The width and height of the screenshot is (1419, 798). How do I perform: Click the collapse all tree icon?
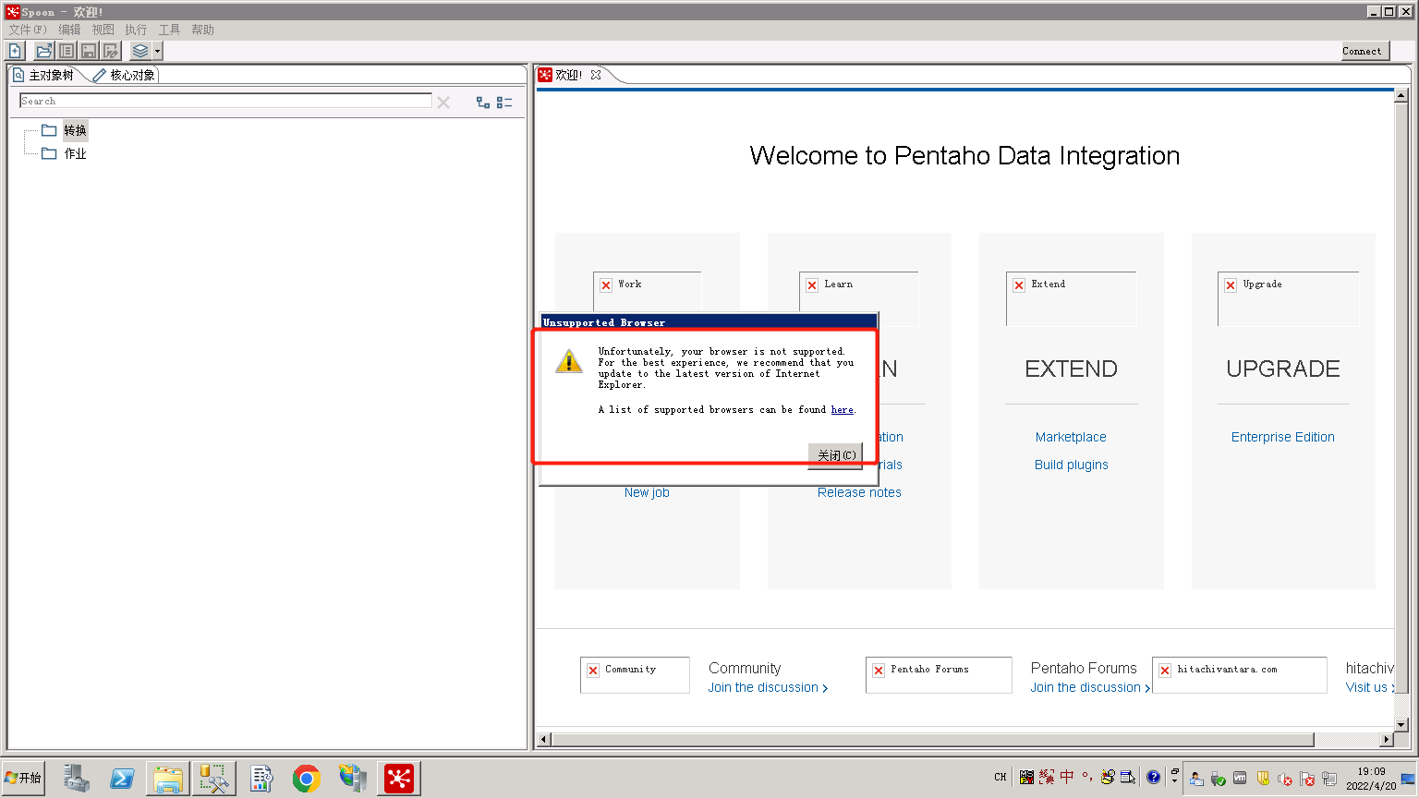pyautogui.click(x=504, y=103)
